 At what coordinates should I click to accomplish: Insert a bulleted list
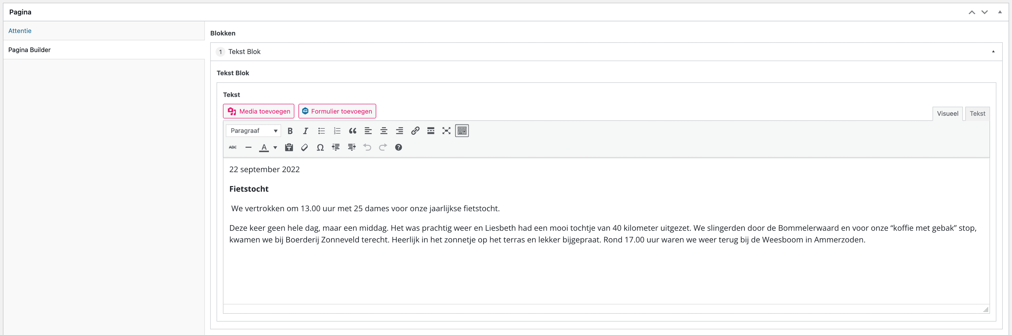[x=321, y=131]
